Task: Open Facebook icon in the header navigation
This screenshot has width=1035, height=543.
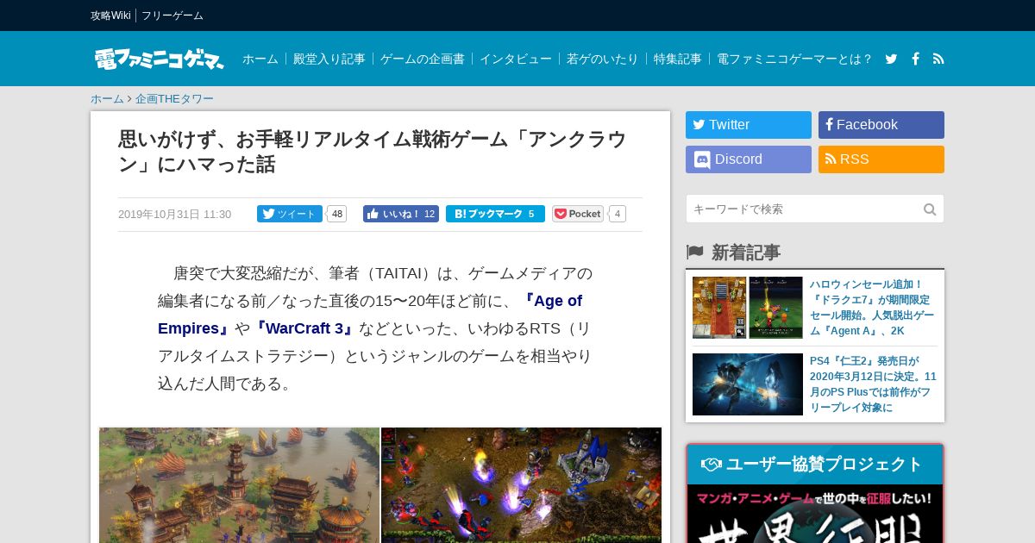Action: point(915,59)
